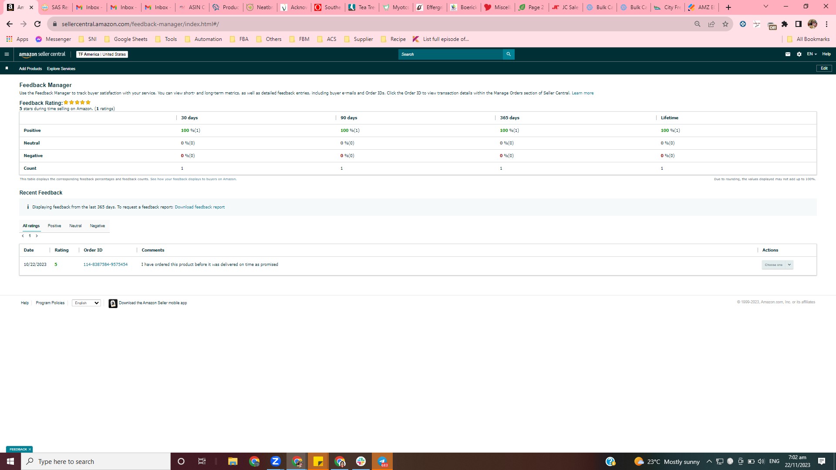Toggle the browser side panel icon
Image resolution: width=836 pixels, height=470 pixels.
(x=799, y=24)
